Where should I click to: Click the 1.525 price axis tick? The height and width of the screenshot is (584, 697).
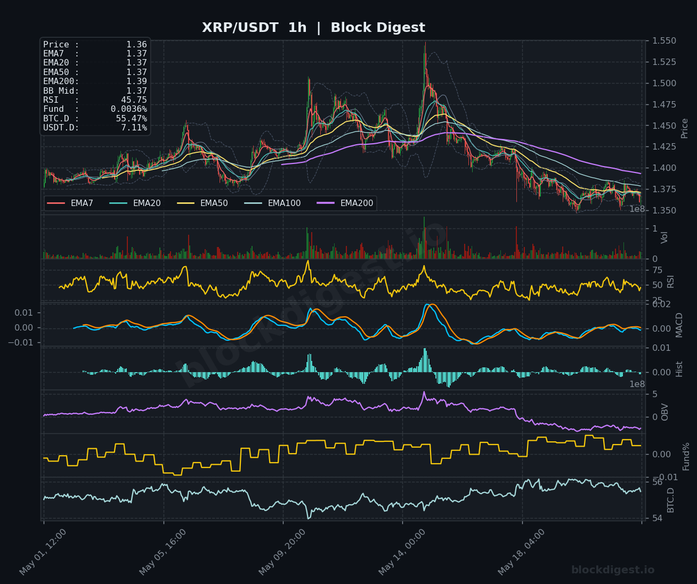pyautogui.click(x=664, y=62)
